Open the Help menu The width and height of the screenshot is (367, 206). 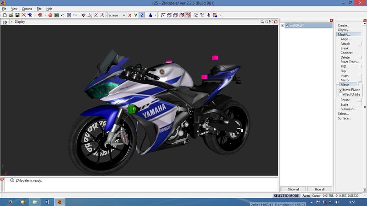tap(49, 9)
